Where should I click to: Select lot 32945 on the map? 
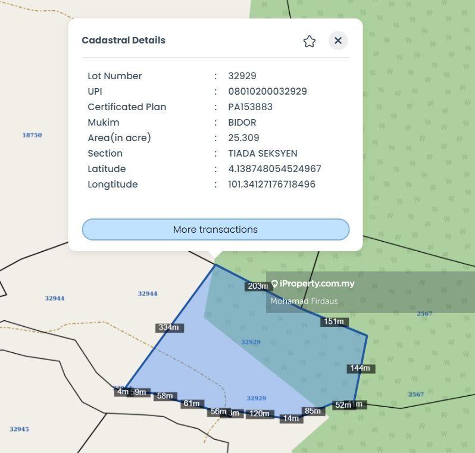click(19, 429)
